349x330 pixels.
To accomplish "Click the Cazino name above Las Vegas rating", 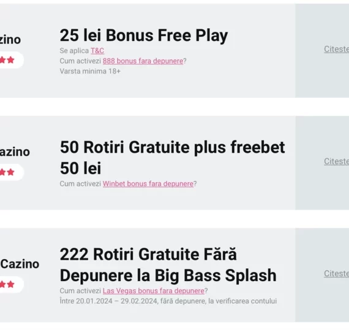I will [x=20, y=264].
